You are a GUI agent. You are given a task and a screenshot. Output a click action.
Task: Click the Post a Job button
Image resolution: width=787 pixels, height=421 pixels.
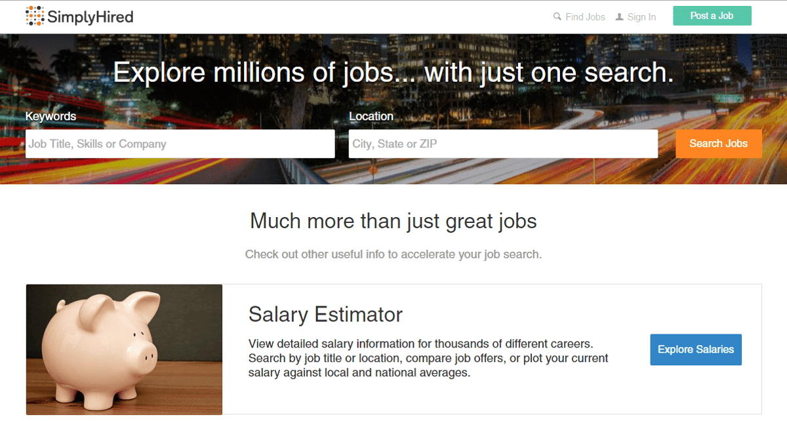(x=712, y=16)
